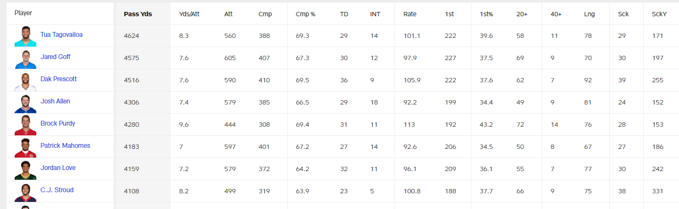Sort stats by TD column header
This screenshot has height=209, width=679.
coord(344,14)
